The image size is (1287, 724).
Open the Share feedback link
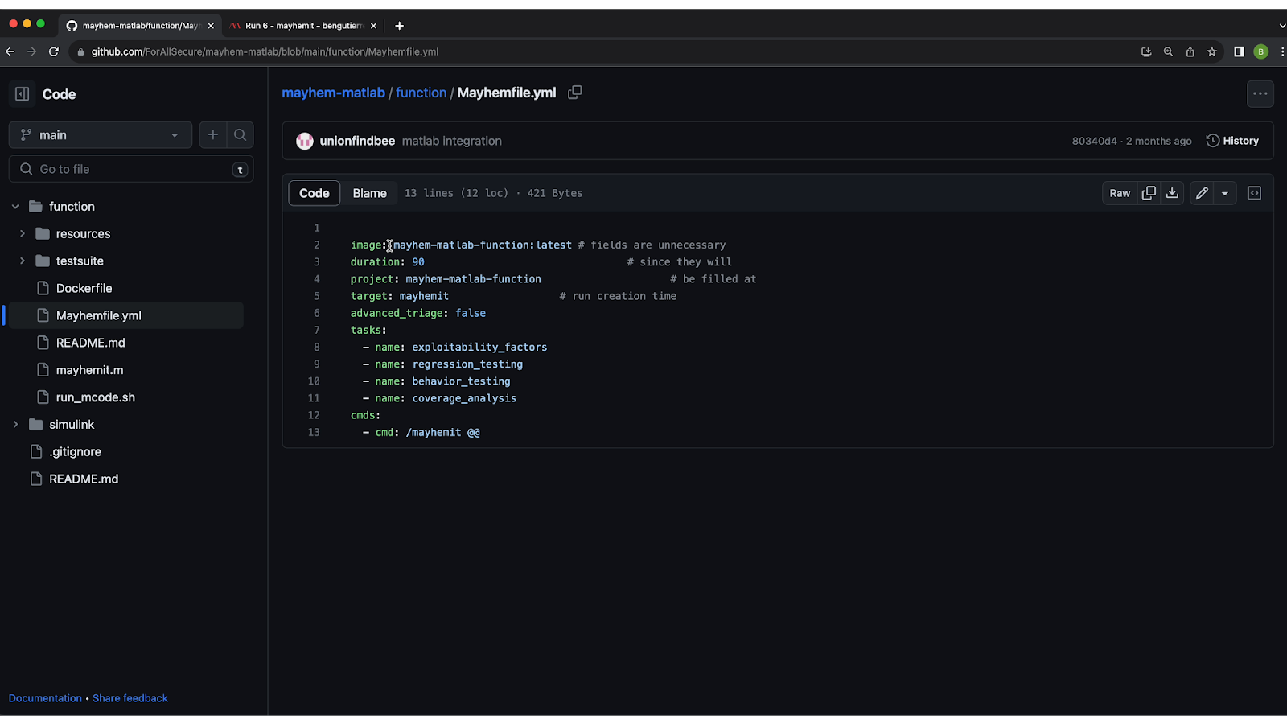[130, 698]
